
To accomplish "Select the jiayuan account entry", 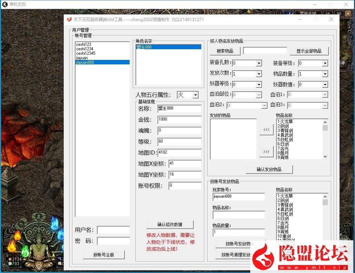I will [82, 58].
